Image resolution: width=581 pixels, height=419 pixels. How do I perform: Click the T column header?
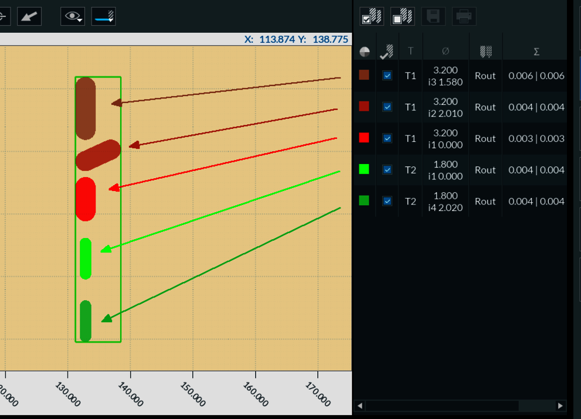coord(410,51)
